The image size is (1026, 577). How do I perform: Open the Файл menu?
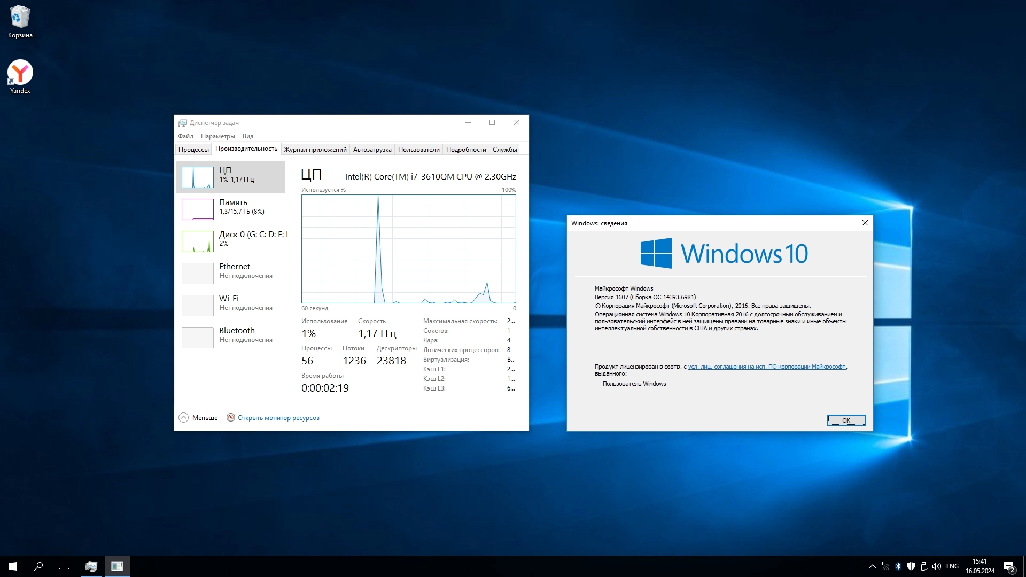click(x=185, y=136)
